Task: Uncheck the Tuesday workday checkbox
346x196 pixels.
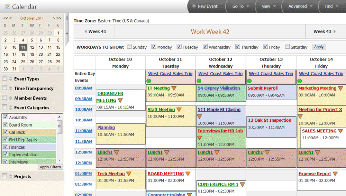Action: 179,47
